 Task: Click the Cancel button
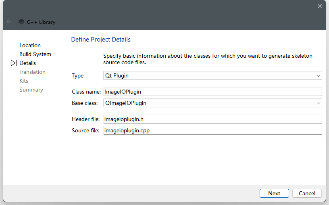tap(307, 193)
